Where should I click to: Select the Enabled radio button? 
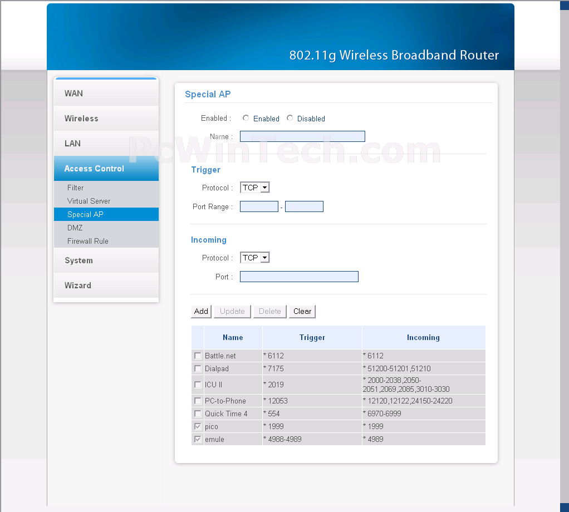[246, 118]
